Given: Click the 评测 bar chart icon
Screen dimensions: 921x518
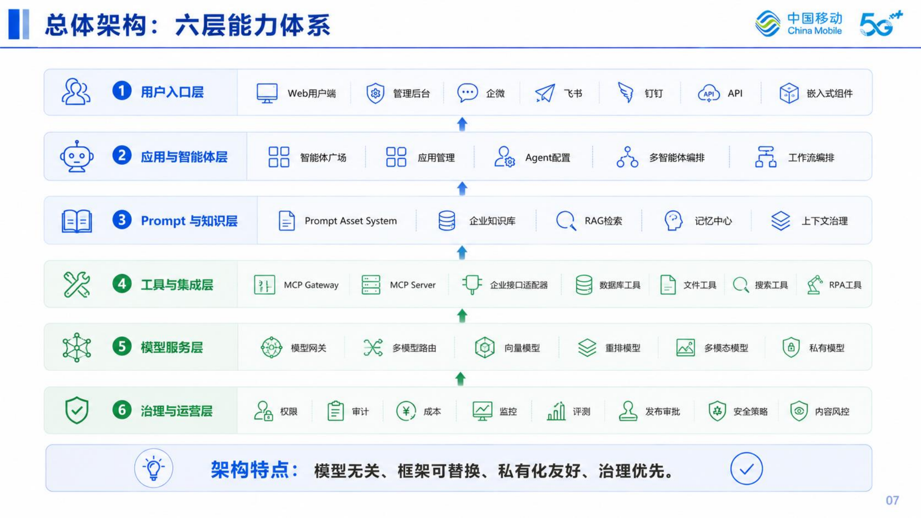Looking at the screenshot, I should click(x=556, y=411).
